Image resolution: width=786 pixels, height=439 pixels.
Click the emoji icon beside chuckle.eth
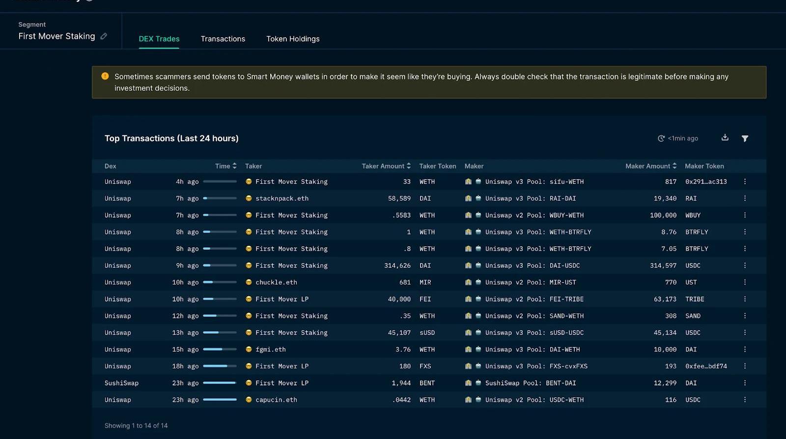249,282
